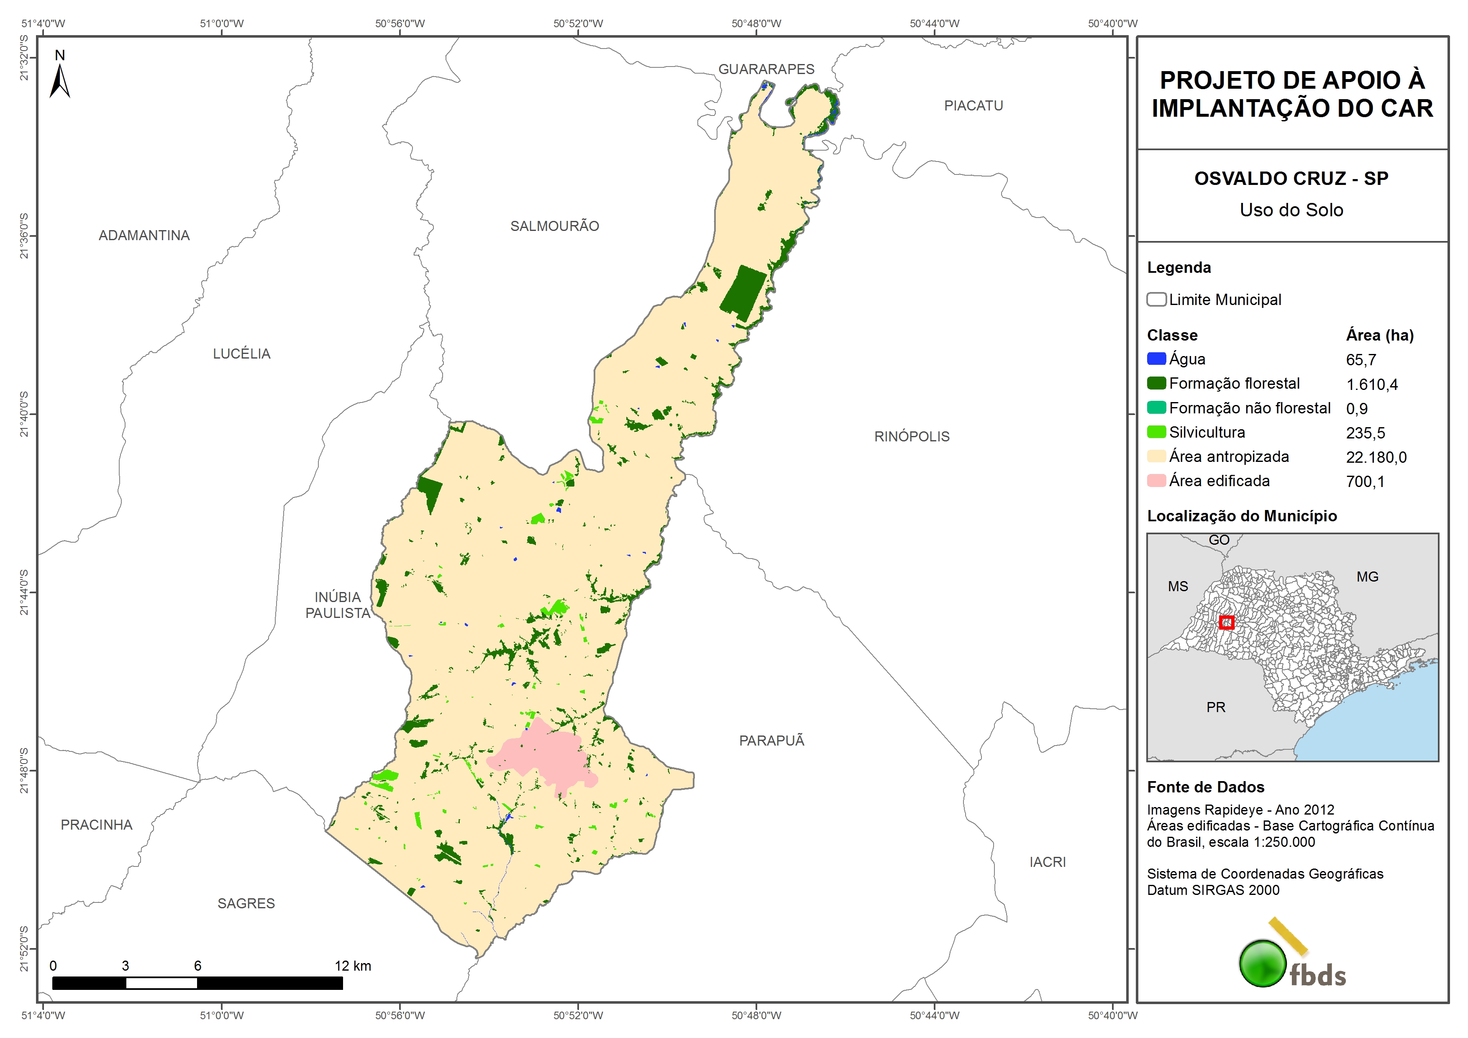
Task: Select the Formação florestal dark green swatch
Action: click(x=1156, y=383)
